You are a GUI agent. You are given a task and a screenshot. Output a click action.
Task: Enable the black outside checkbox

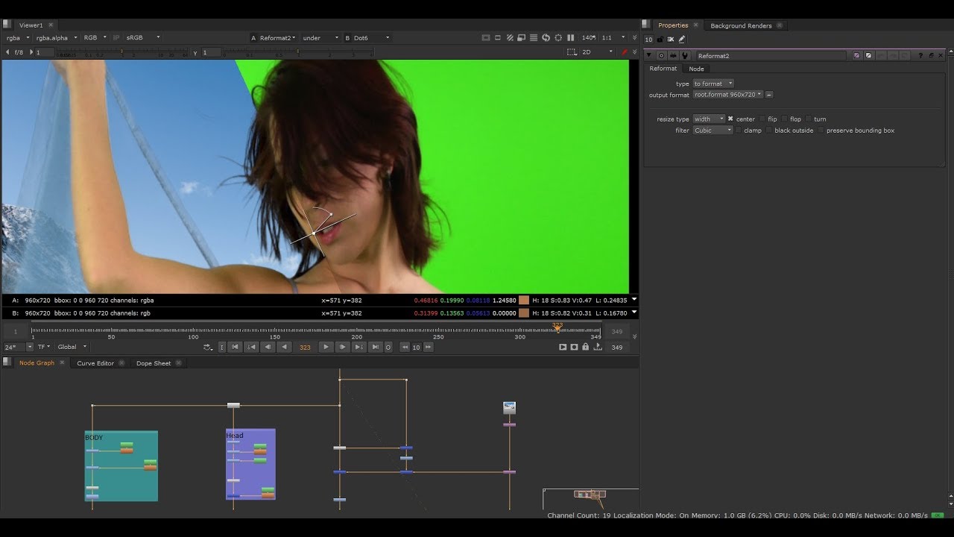[769, 131]
